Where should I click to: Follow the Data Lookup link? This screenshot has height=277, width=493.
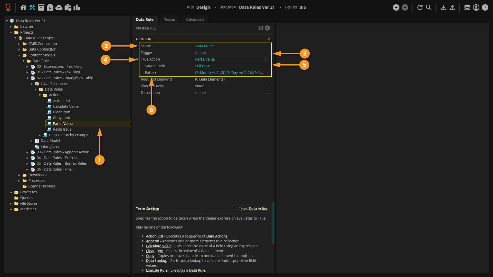(x=156, y=261)
